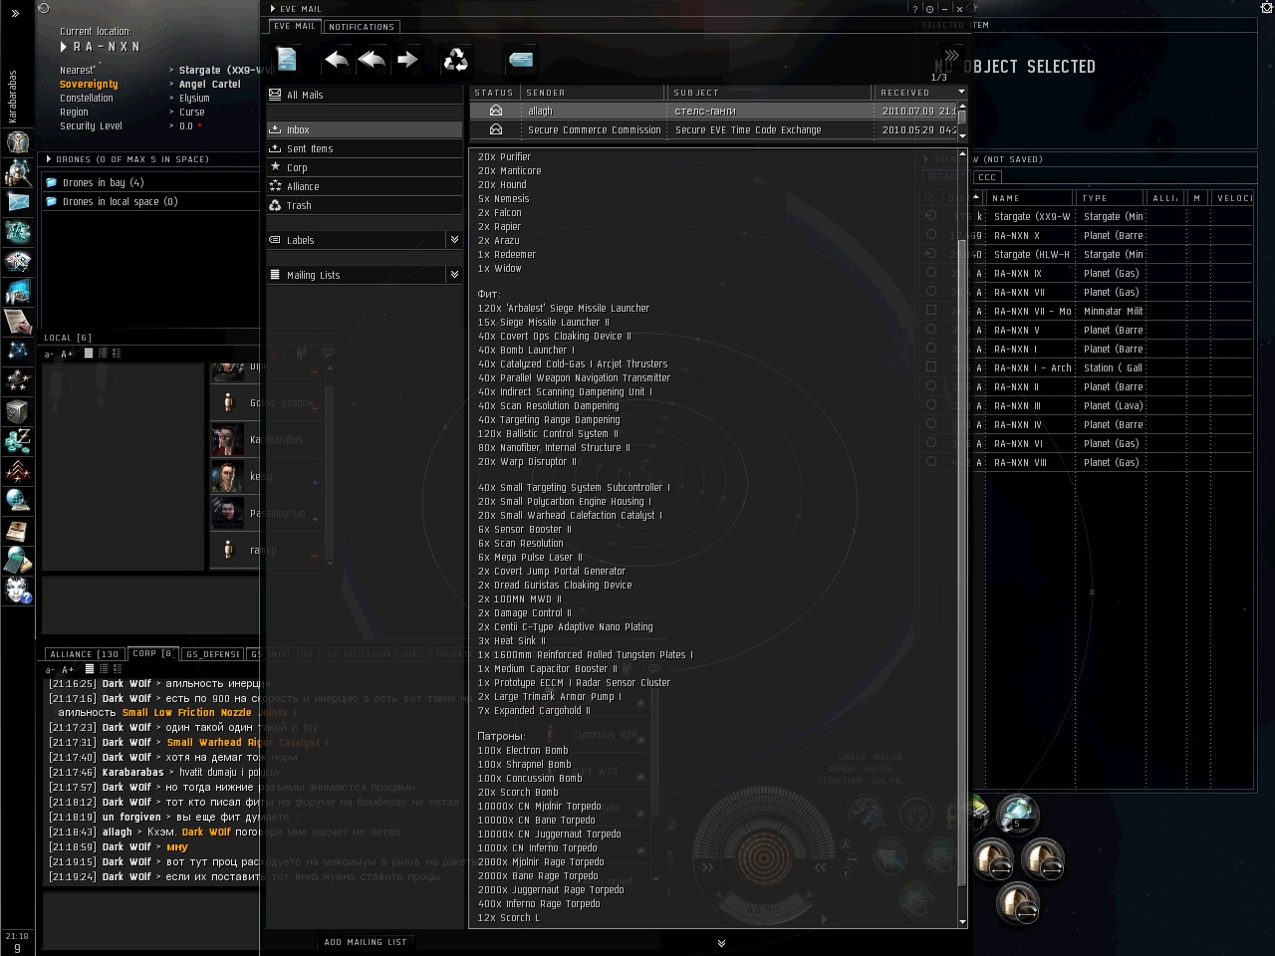Viewport: 1275px width, 956px height.
Task: Click the recycle trash icon in mail toolbar
Action: coord(455,60)
